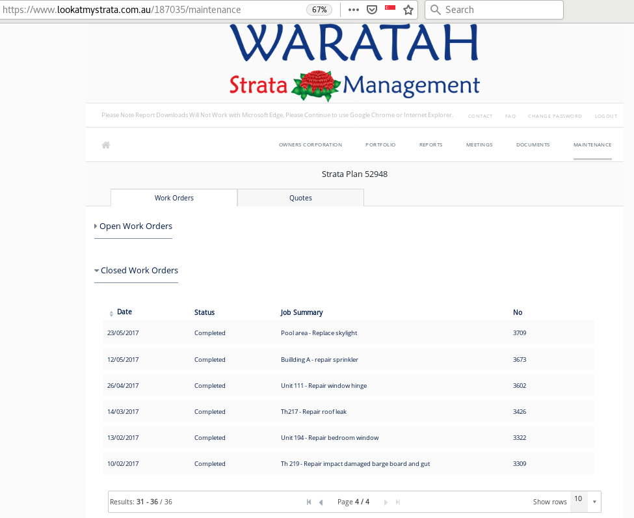Click the date 26/04/2017
Image resolution: width=634 pixels, height=518 pixels.
tap(123, 386)
